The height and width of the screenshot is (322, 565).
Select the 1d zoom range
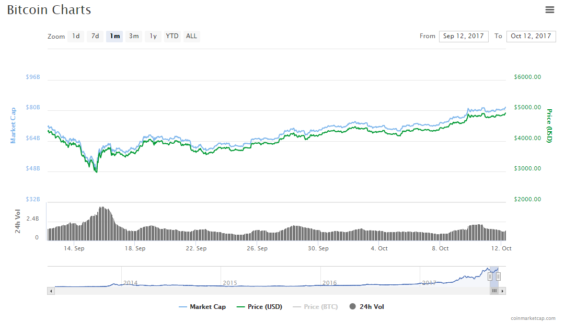tap(76, 36)
